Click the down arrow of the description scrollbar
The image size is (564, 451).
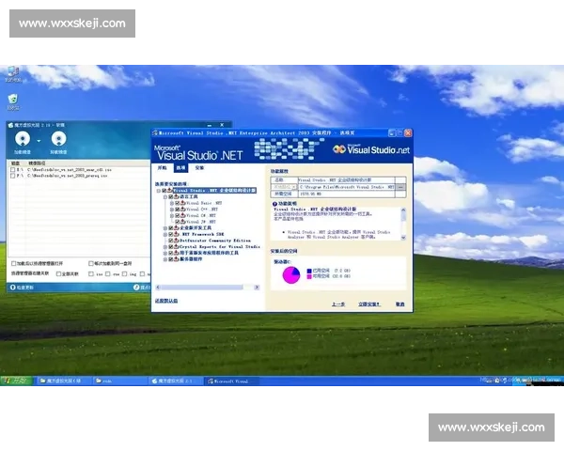tap(403, 238)
